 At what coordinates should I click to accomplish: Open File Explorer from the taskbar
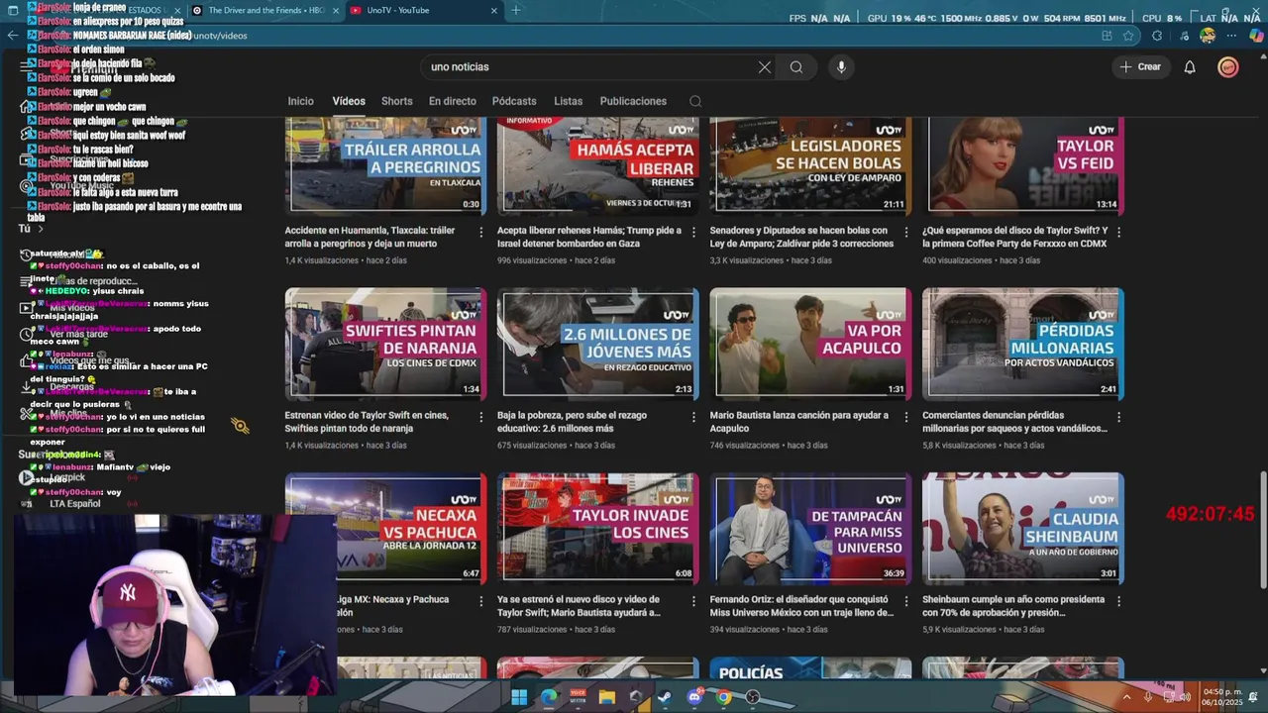click(606, 697)
